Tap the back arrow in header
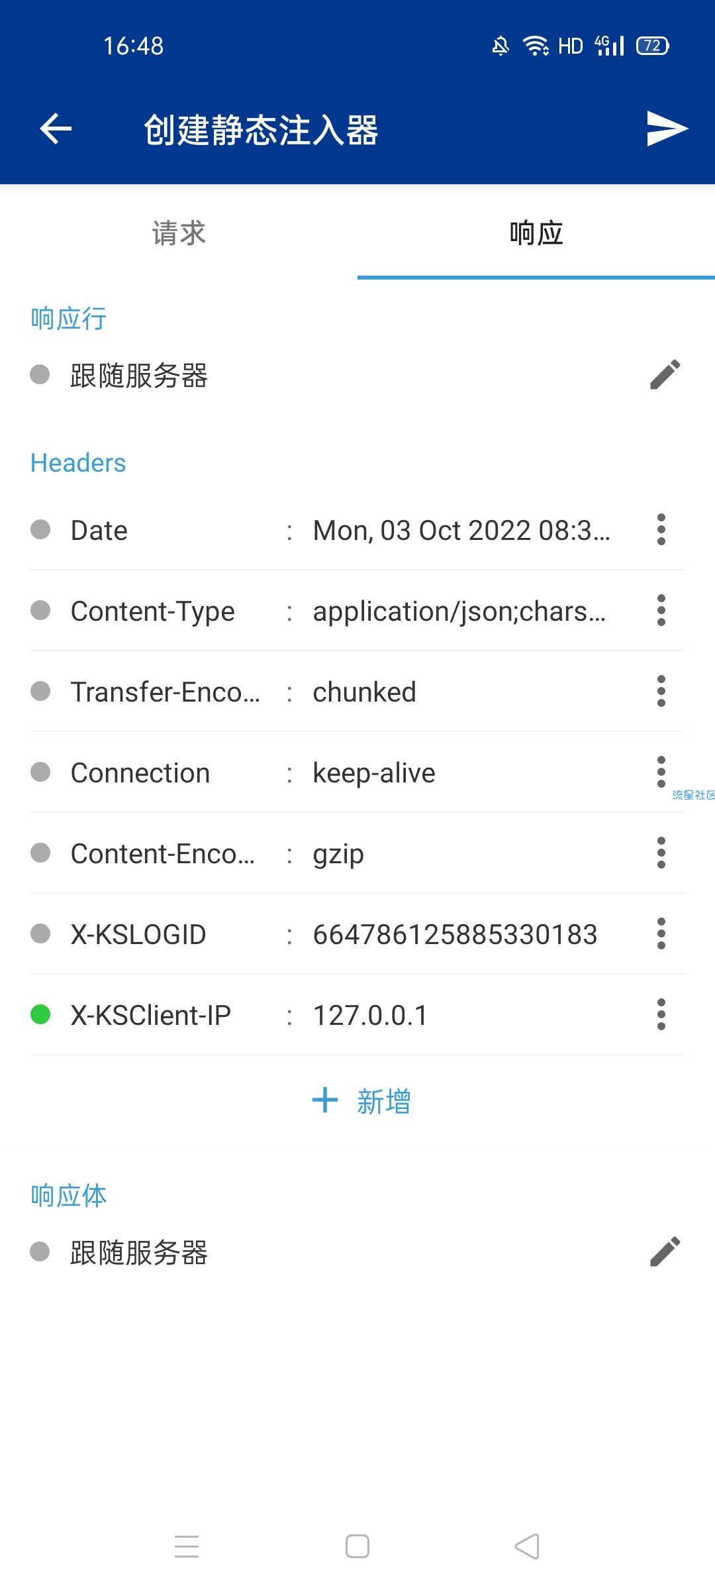This screenshot has height=1590, width=715. tap(56, 129)
